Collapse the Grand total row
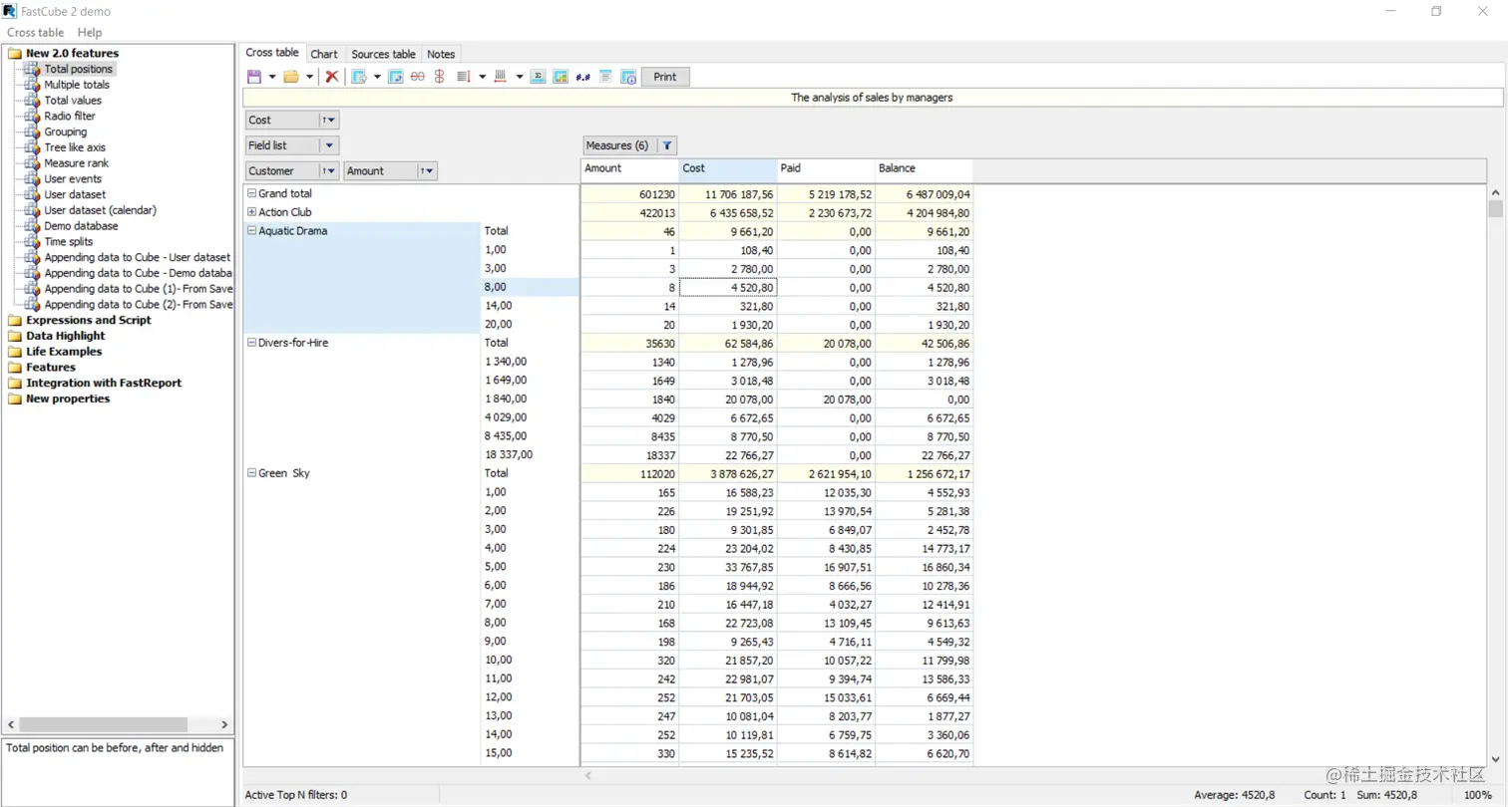The image size is (1508, 807). point(251,193)
